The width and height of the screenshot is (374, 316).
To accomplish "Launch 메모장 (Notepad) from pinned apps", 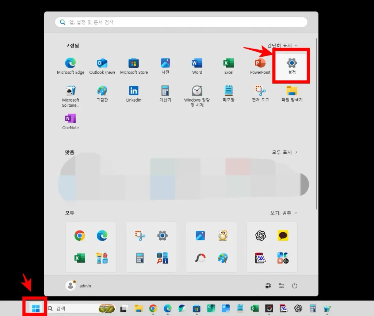I will 229,94.
